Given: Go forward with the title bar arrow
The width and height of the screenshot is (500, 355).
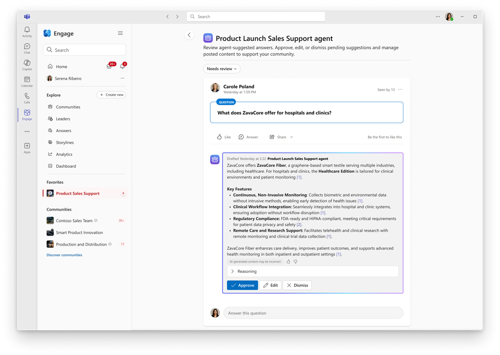Looking at the screenshot, I should click(177, 16).
